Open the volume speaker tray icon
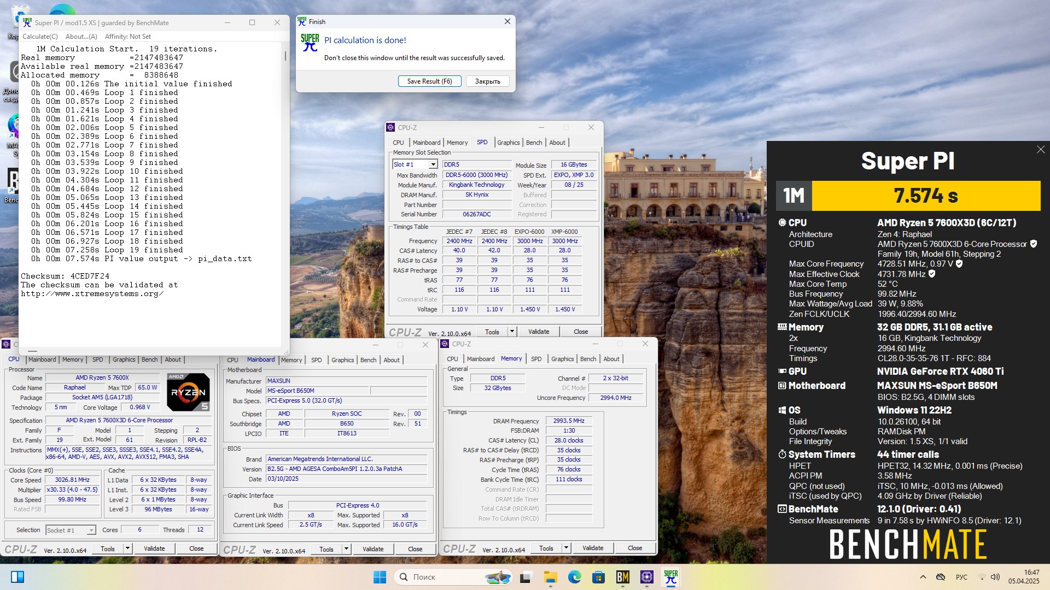Screen dimensions: 1050x590 click(995, 577)
